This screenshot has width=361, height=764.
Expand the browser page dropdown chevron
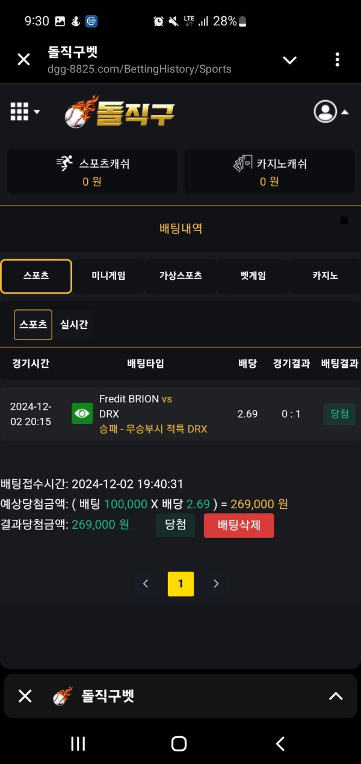click(x=290, y=60)
